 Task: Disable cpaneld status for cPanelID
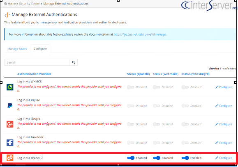click(x=131, y=158)
